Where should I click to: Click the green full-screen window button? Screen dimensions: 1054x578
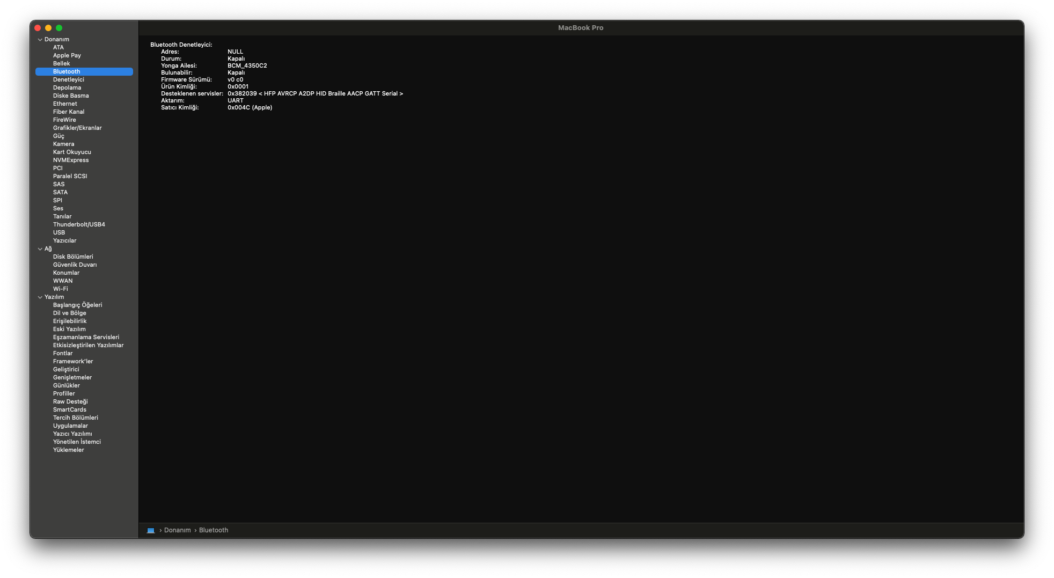tap(59, 28)
